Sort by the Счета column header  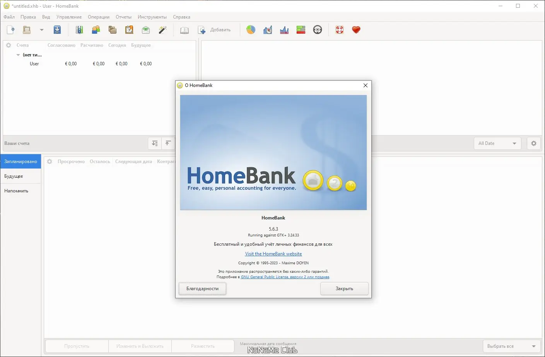pos(23,45)
